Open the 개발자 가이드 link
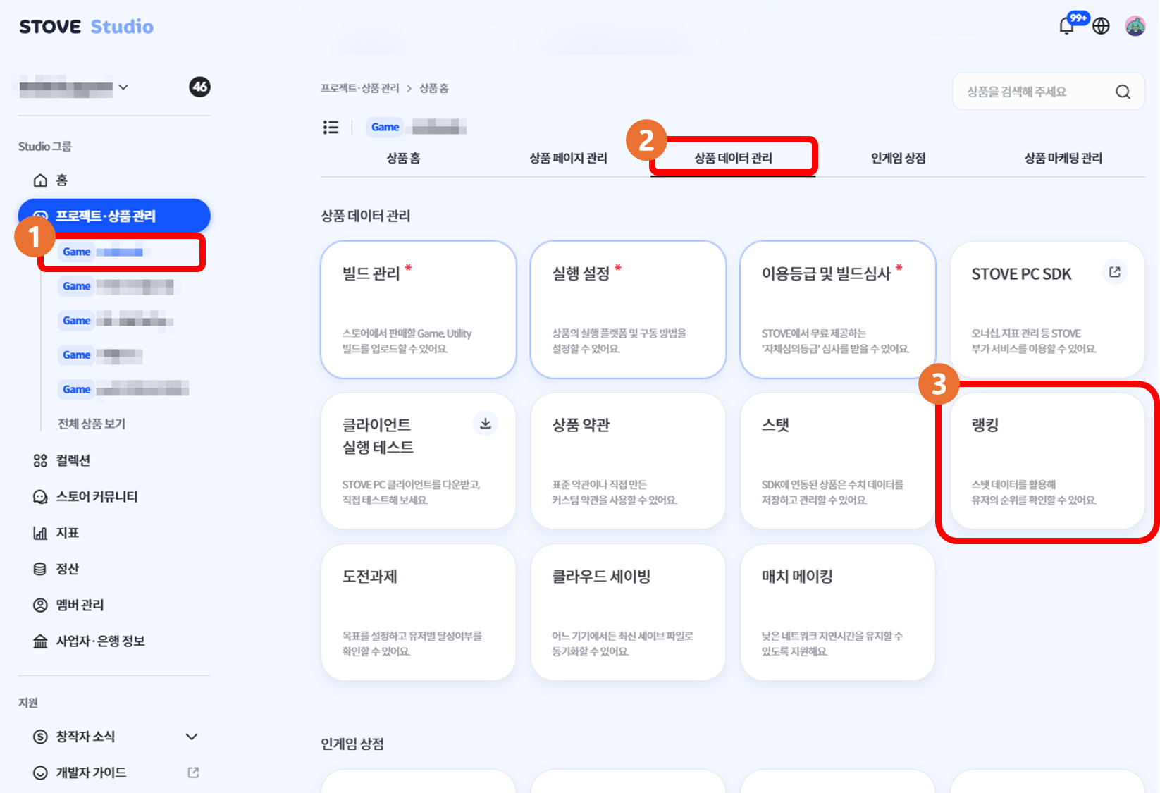 (91, 773)
